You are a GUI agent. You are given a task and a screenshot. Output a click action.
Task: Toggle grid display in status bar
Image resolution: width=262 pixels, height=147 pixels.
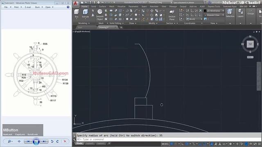pos(172,144)
